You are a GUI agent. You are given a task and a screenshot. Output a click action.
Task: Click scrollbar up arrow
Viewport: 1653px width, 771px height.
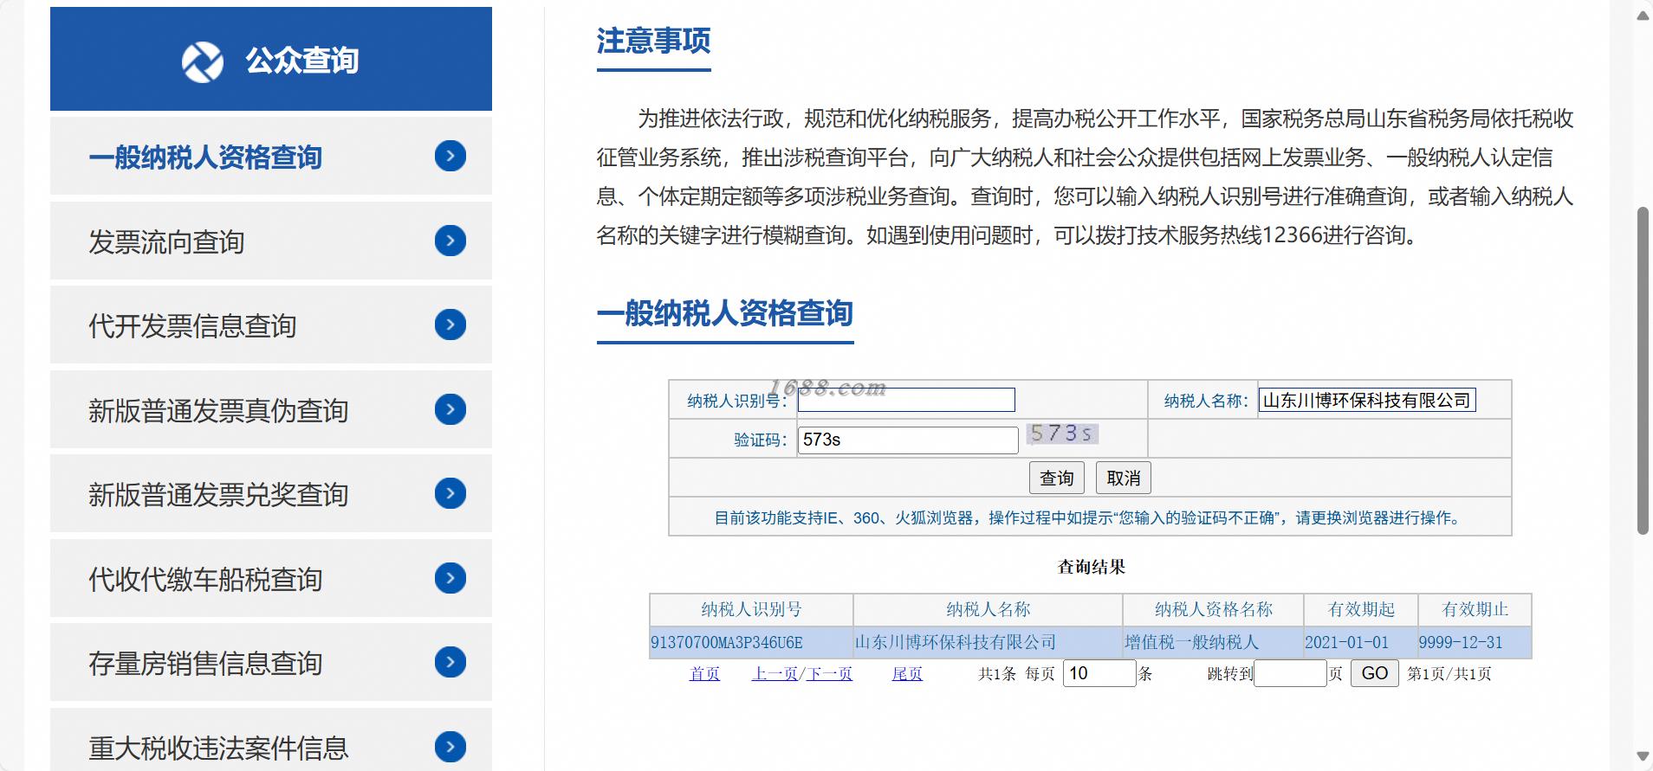click(1643, 15)
